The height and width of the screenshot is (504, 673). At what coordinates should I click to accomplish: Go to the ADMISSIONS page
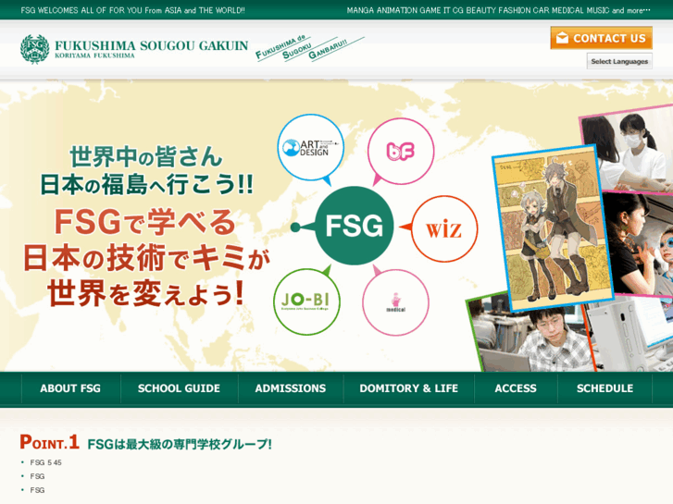(x=291, y=388)
